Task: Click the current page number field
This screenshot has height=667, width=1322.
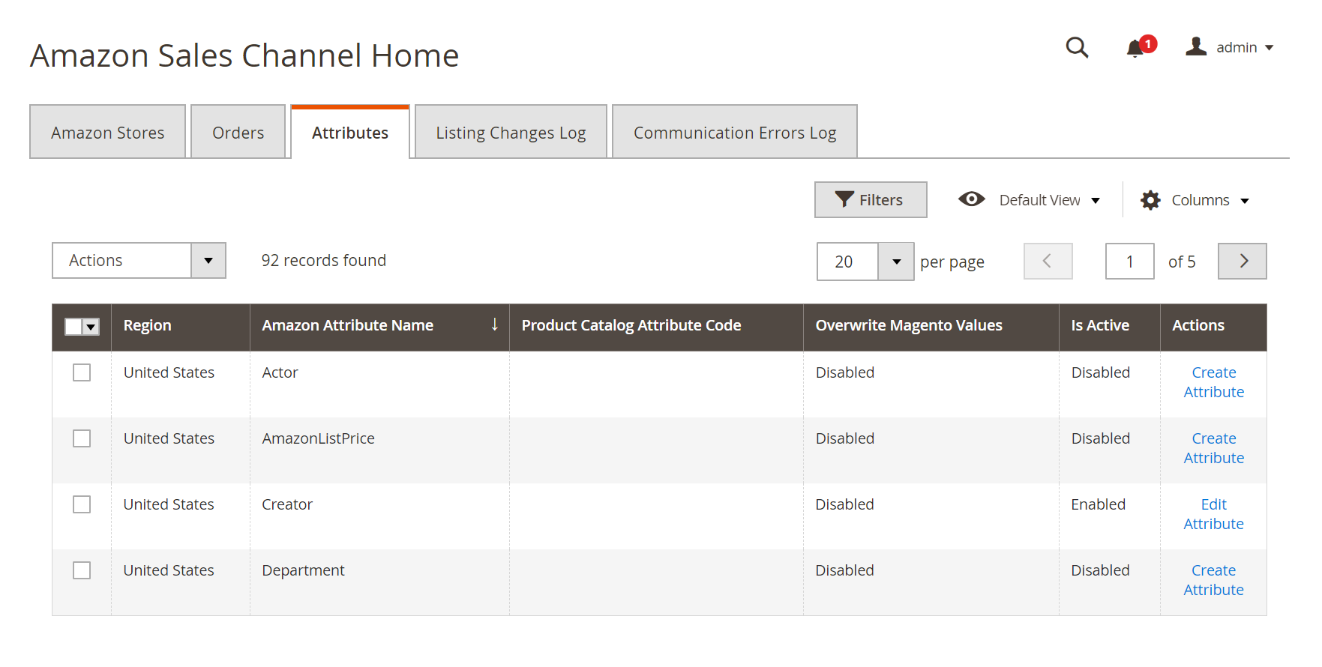Action: click(x=1130, y=262)
